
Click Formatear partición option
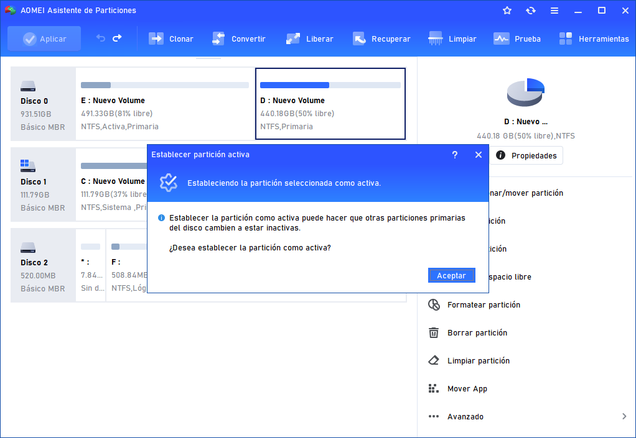pyautogui.click(x=484, y=305)
